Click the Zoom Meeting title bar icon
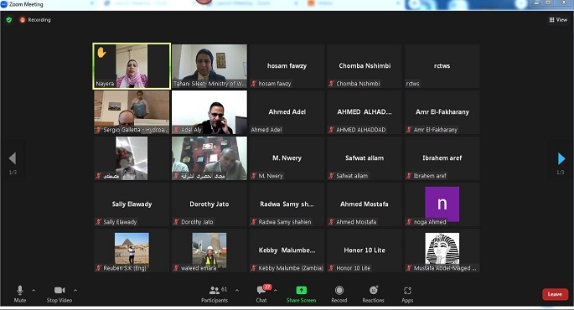Viewport: 574px width, 310px height. [4, 4]
